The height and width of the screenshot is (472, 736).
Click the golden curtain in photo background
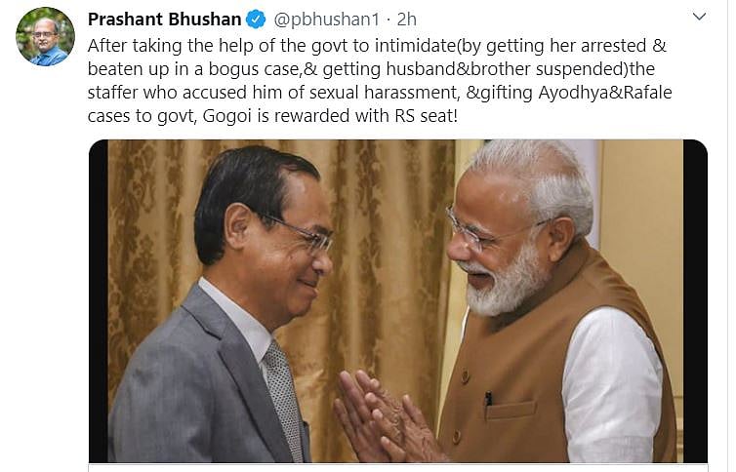(390, 244)
